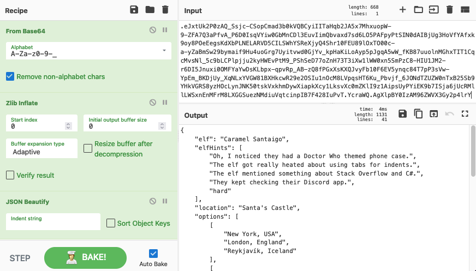Enable Verify result checkbox
This screenshot has height=271, width=476.
coord(10,175)
